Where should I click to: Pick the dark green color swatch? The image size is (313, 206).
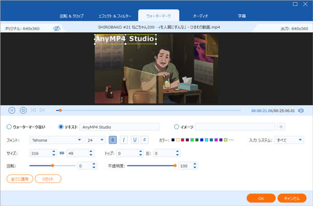point(197,140)
